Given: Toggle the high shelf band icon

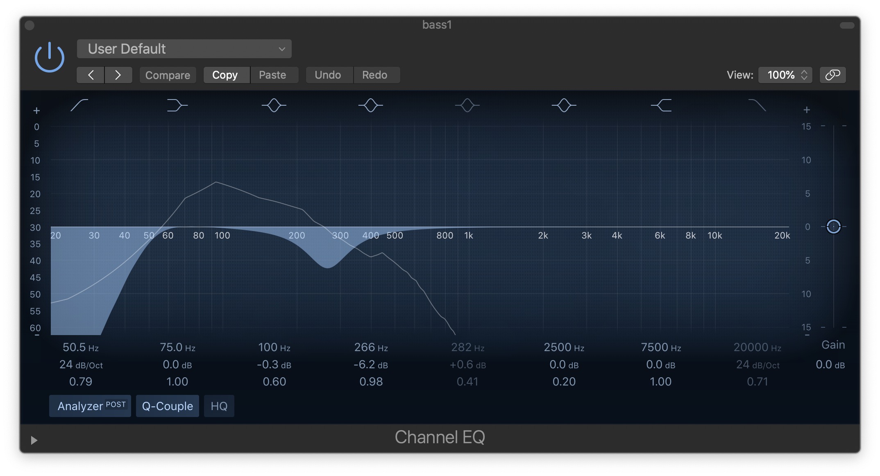Looking at the screenshot, I should pyautogui.click(x=661, y=105).
